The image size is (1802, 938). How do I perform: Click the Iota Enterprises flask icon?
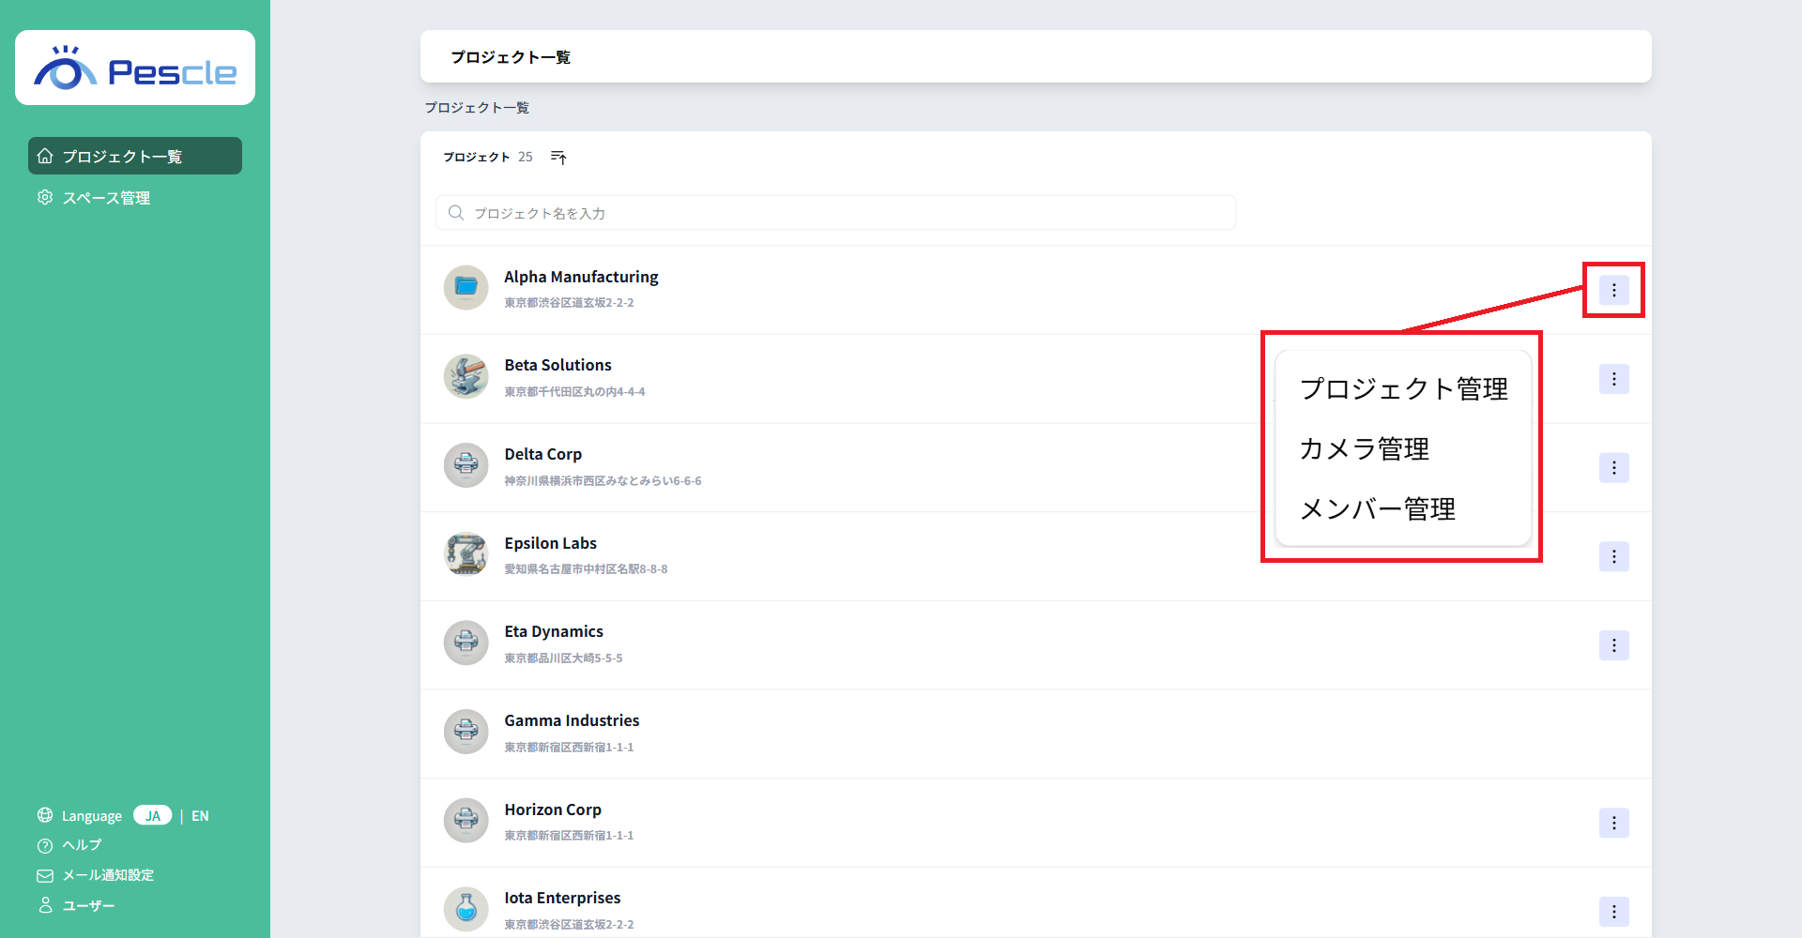tap(466, 909)
